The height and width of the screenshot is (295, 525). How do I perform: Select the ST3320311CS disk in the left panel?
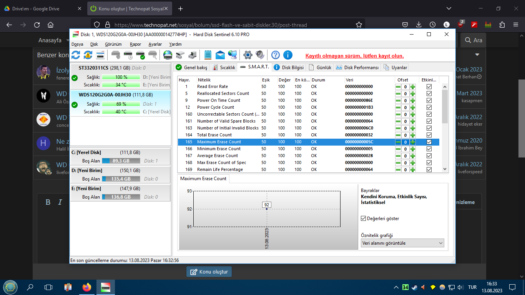tap(120, 76)
